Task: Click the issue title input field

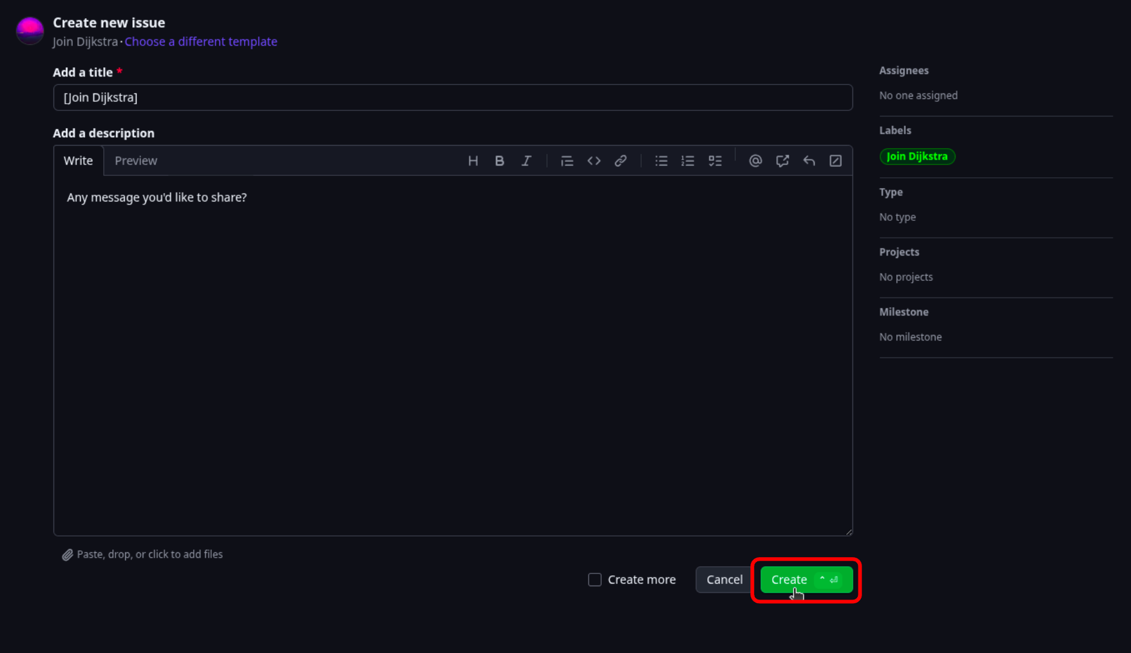Action: pyautogui.click(x=452, y=97)
